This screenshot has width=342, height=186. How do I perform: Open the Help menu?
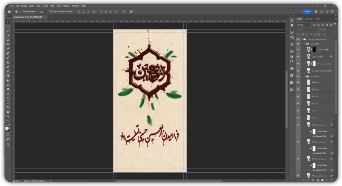(83, 6)
